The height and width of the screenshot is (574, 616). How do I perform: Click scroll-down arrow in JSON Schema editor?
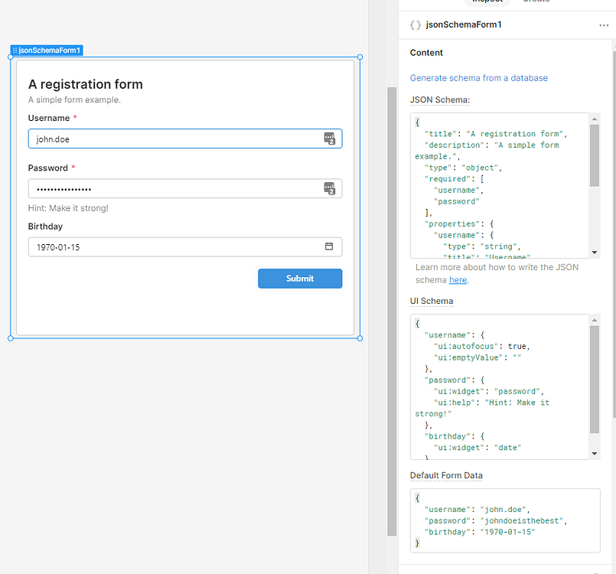click(595, 253)
